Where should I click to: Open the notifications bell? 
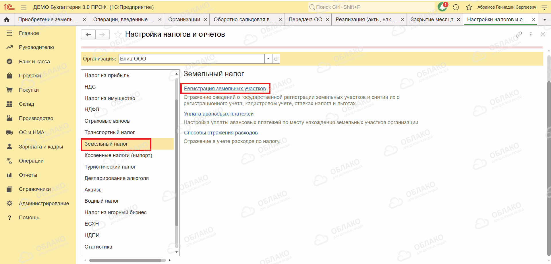(442, 7)
